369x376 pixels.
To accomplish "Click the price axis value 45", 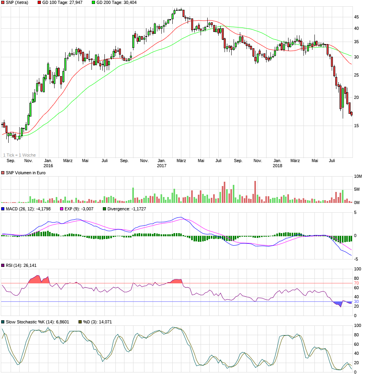I will click(x=356, y=17).
